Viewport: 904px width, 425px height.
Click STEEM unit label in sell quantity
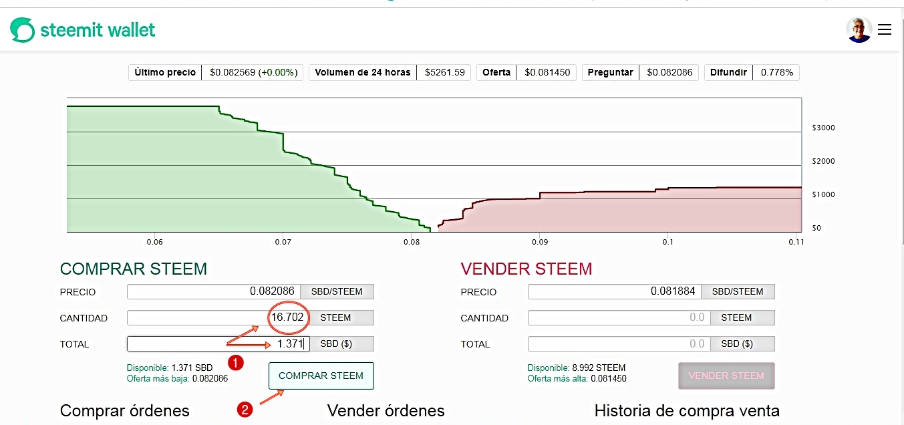(x=742, y=317)
